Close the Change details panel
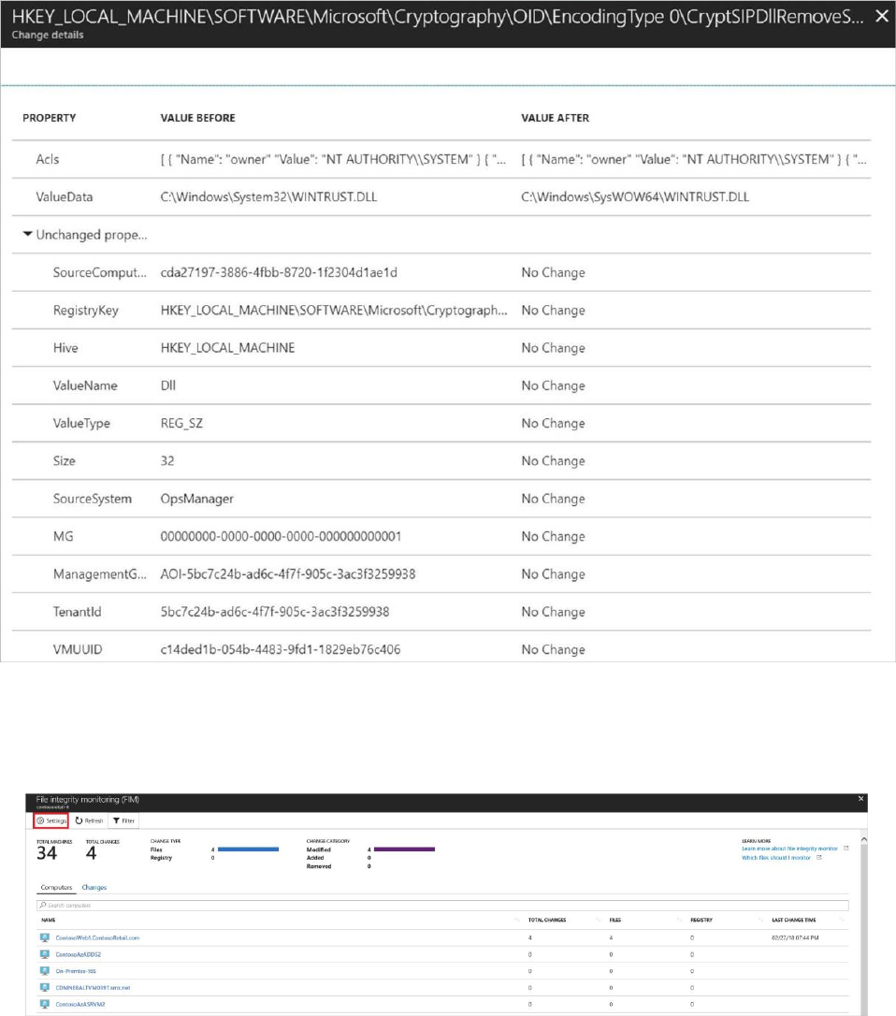The width and height of the screenshot is (896, 1016). point(882,16)
